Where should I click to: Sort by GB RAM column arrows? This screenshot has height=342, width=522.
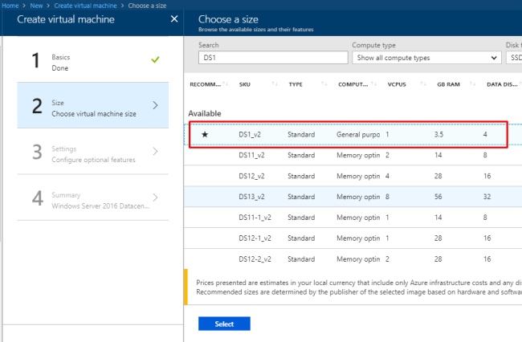pos(472,83)
